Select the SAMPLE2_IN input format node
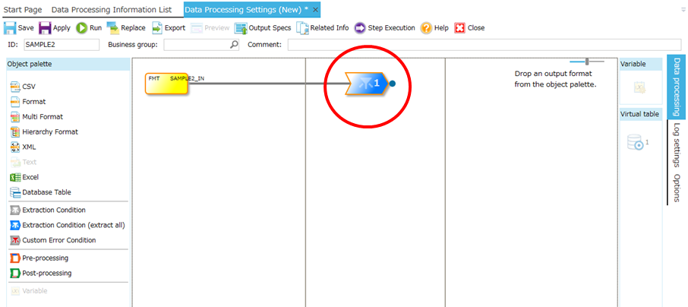688x307 pixels. coord(166,84)
